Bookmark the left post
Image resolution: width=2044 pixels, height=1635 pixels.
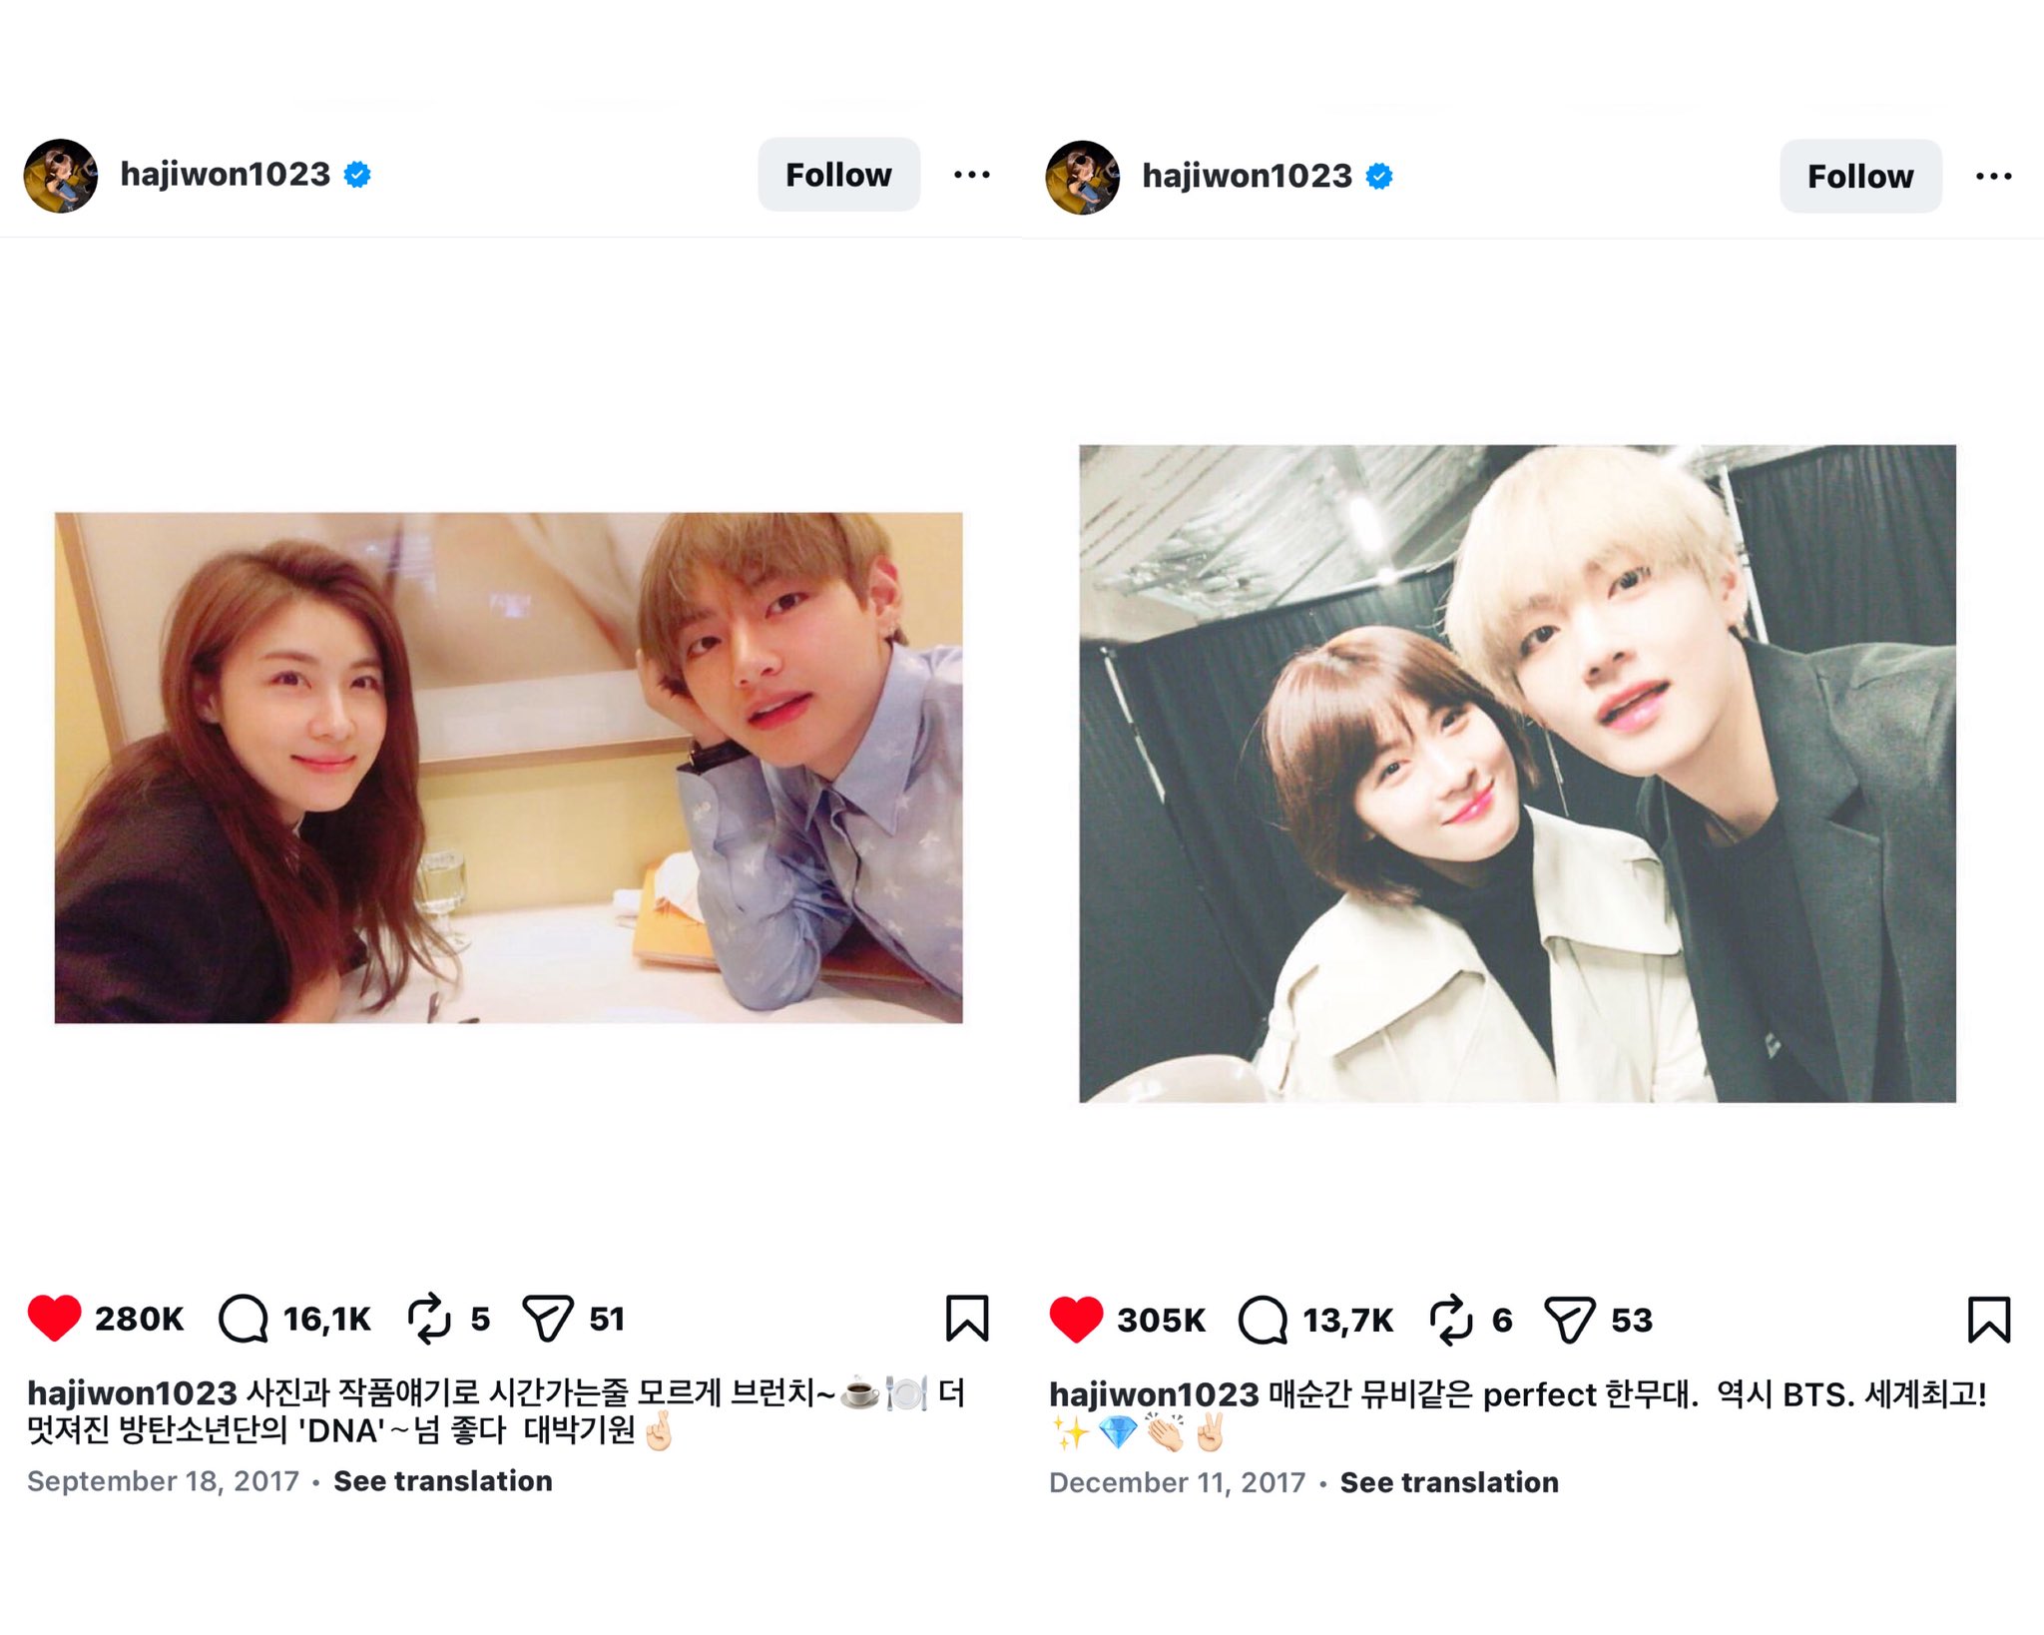(967, 1318)
